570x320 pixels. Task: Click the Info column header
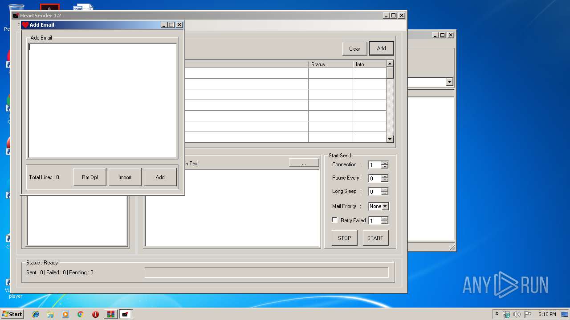pos(369,64)
